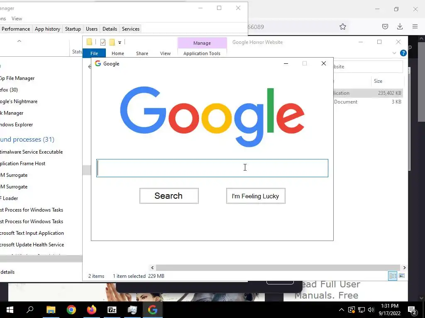
Task: Open the Firefox downloads icon
Action: [x=400, y=26]
